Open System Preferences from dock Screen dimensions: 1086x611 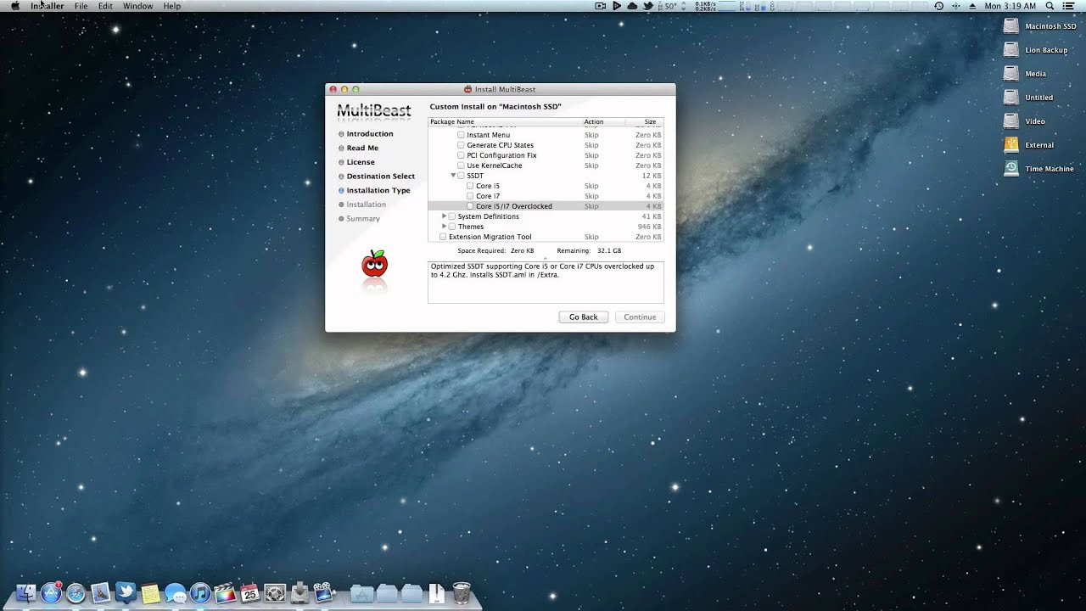point(275,592)
